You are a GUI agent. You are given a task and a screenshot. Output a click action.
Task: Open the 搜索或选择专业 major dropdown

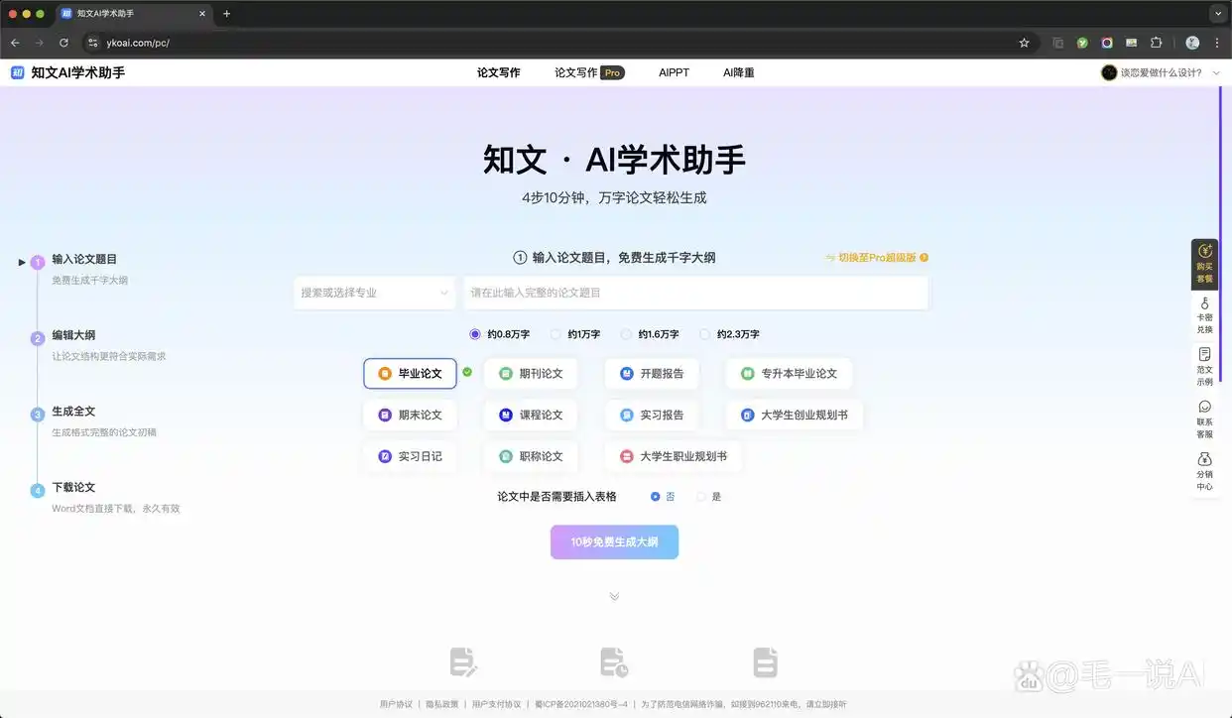(x=374, y=293)
